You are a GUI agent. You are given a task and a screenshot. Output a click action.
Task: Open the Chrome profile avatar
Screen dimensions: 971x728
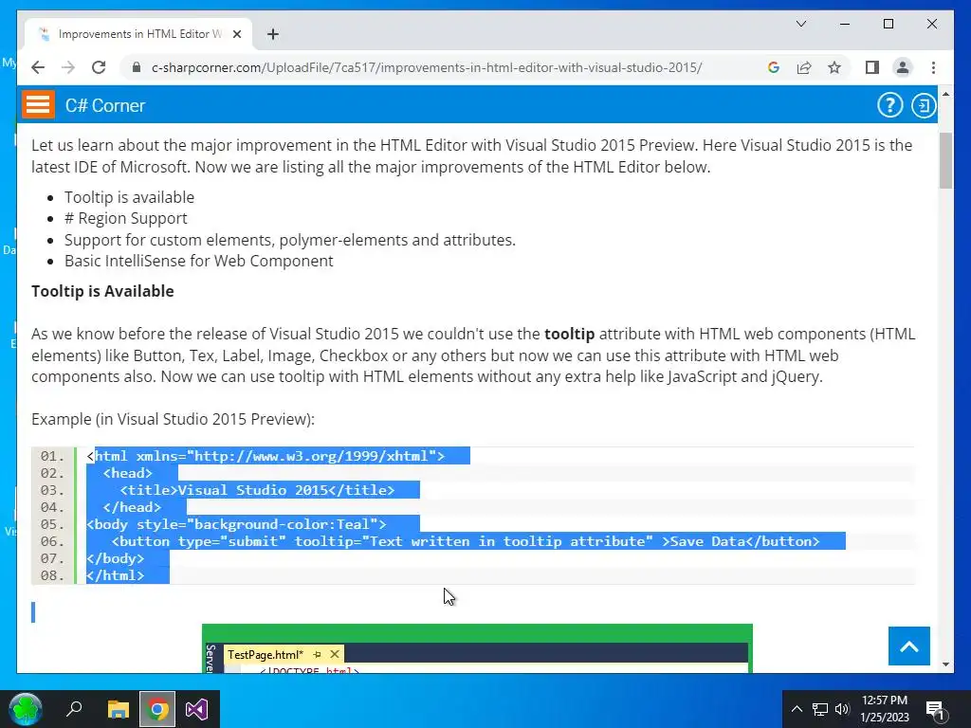pyautogui.click(x=903, y=67)
